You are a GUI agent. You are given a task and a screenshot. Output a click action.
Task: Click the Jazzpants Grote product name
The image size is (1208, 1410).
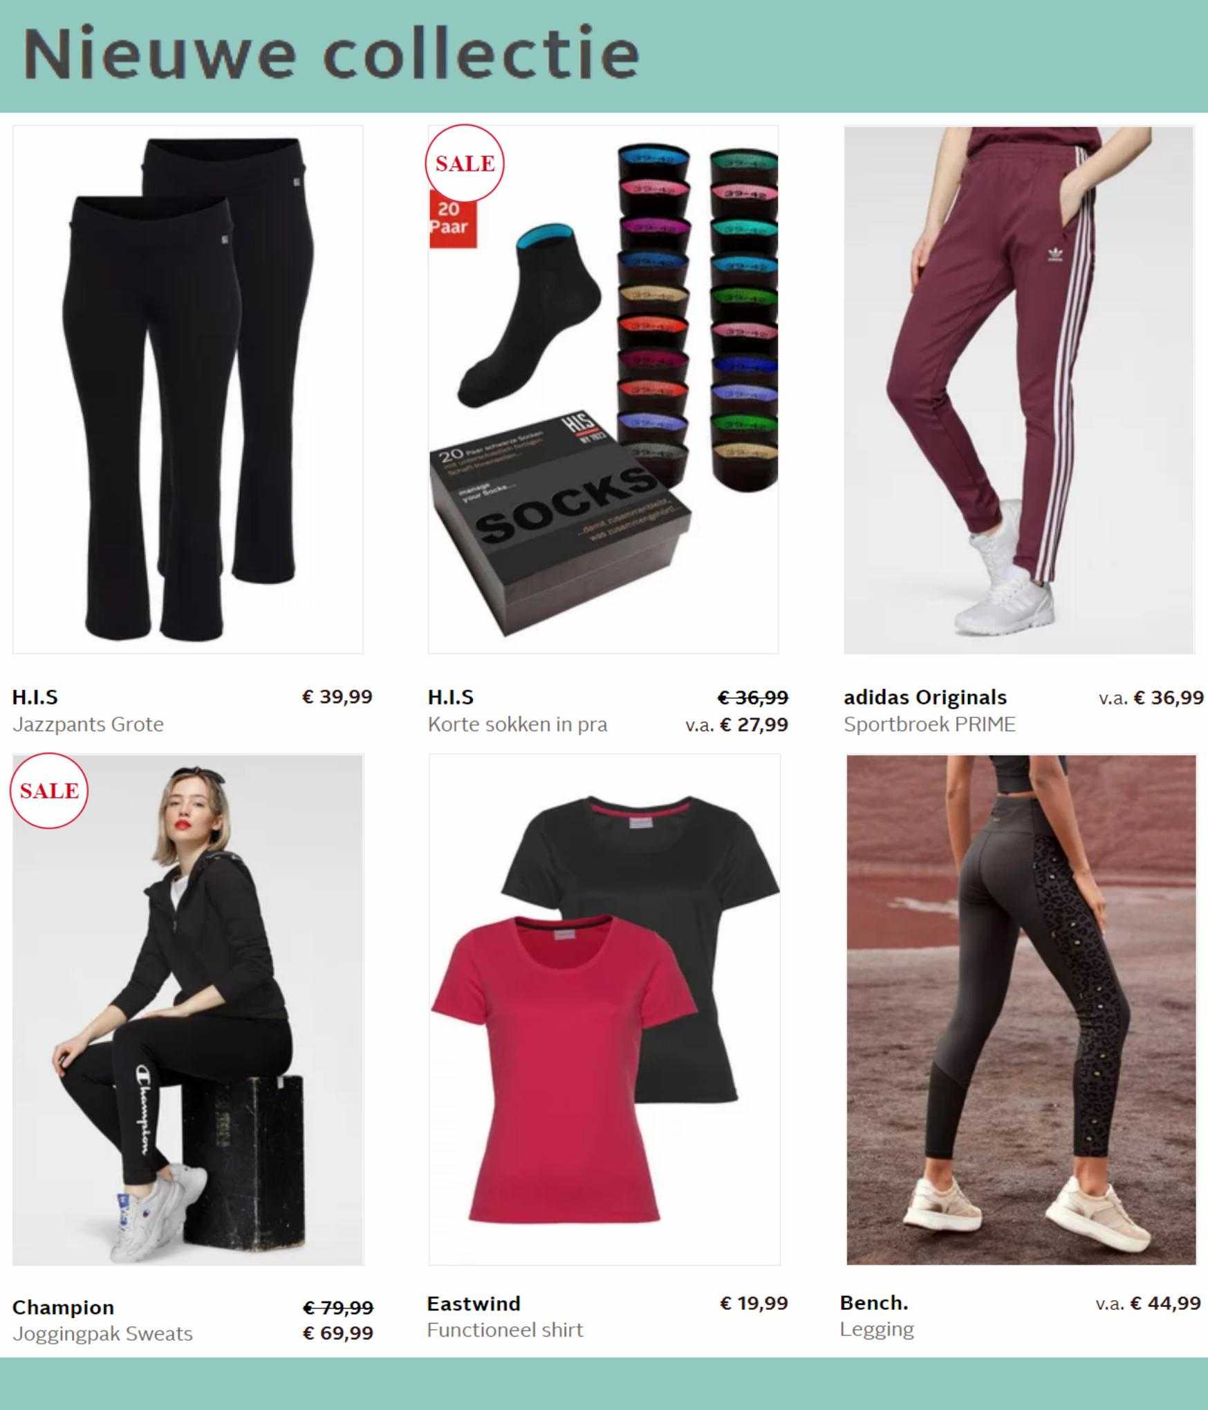tap(88, 724)
